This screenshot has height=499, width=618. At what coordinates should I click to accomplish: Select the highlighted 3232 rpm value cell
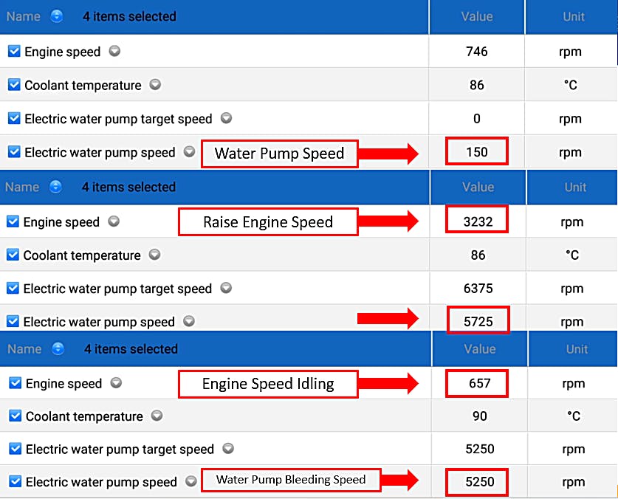pos(476,220)
